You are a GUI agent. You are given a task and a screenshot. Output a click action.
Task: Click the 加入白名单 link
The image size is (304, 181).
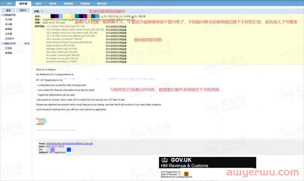point(125,17)
